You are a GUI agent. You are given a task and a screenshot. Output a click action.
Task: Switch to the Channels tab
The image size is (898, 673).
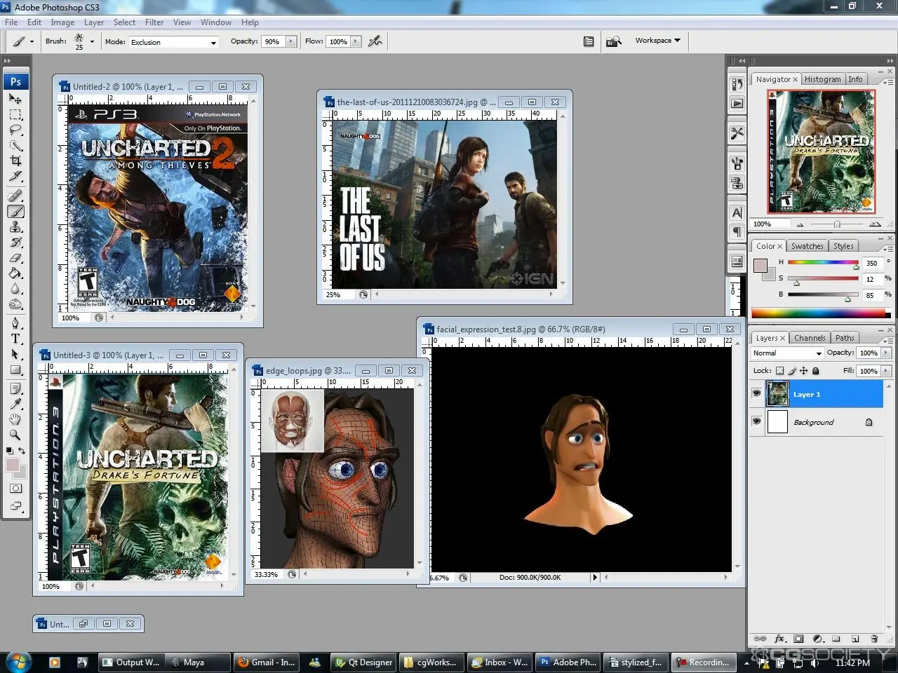(x=810, y=338)
